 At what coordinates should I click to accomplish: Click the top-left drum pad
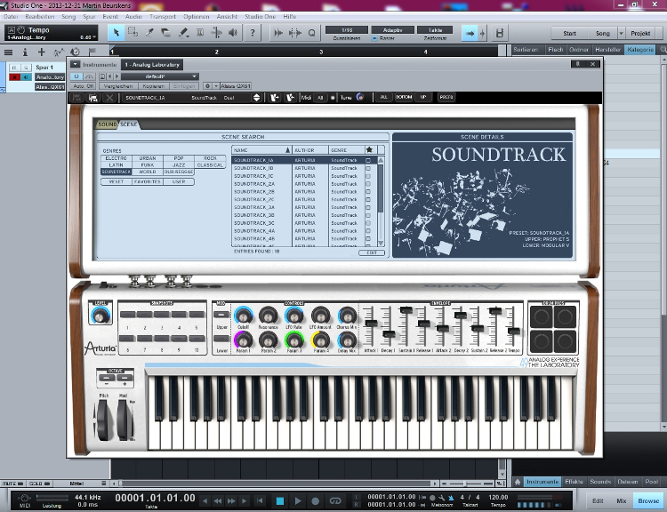(x=542, y=316)
